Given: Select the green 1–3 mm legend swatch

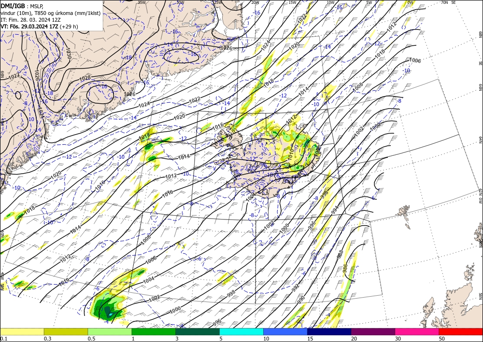Looking at the screenshot, I should [x=154, y=331].
